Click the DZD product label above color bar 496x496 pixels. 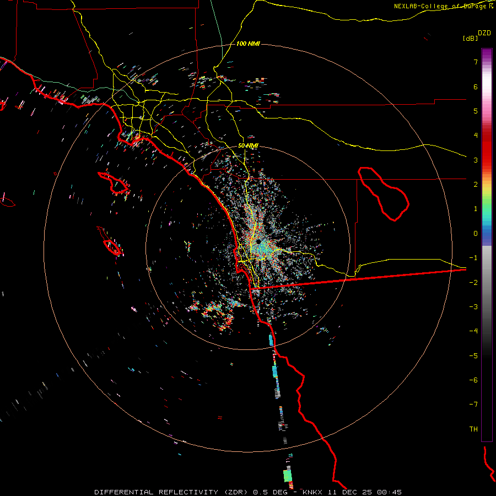click(x=484, y=33)
